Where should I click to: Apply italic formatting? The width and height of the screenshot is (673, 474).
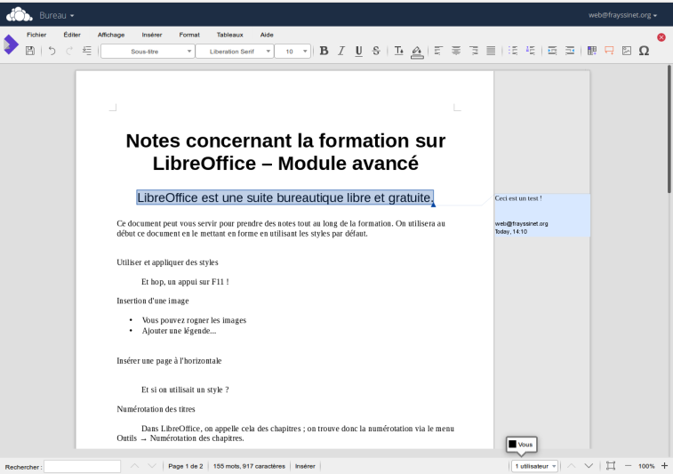[x=341, y=51]
